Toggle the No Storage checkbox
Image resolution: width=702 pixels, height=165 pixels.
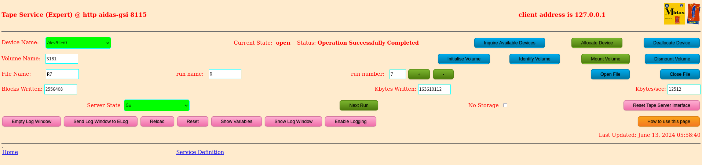[x=505, y=105]
